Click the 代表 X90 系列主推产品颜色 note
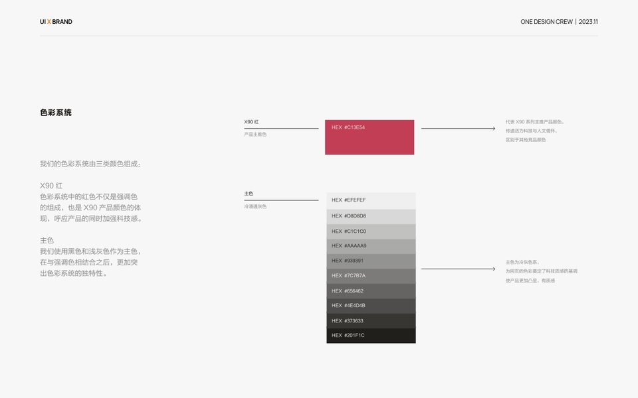 click(x=534, y=122)
